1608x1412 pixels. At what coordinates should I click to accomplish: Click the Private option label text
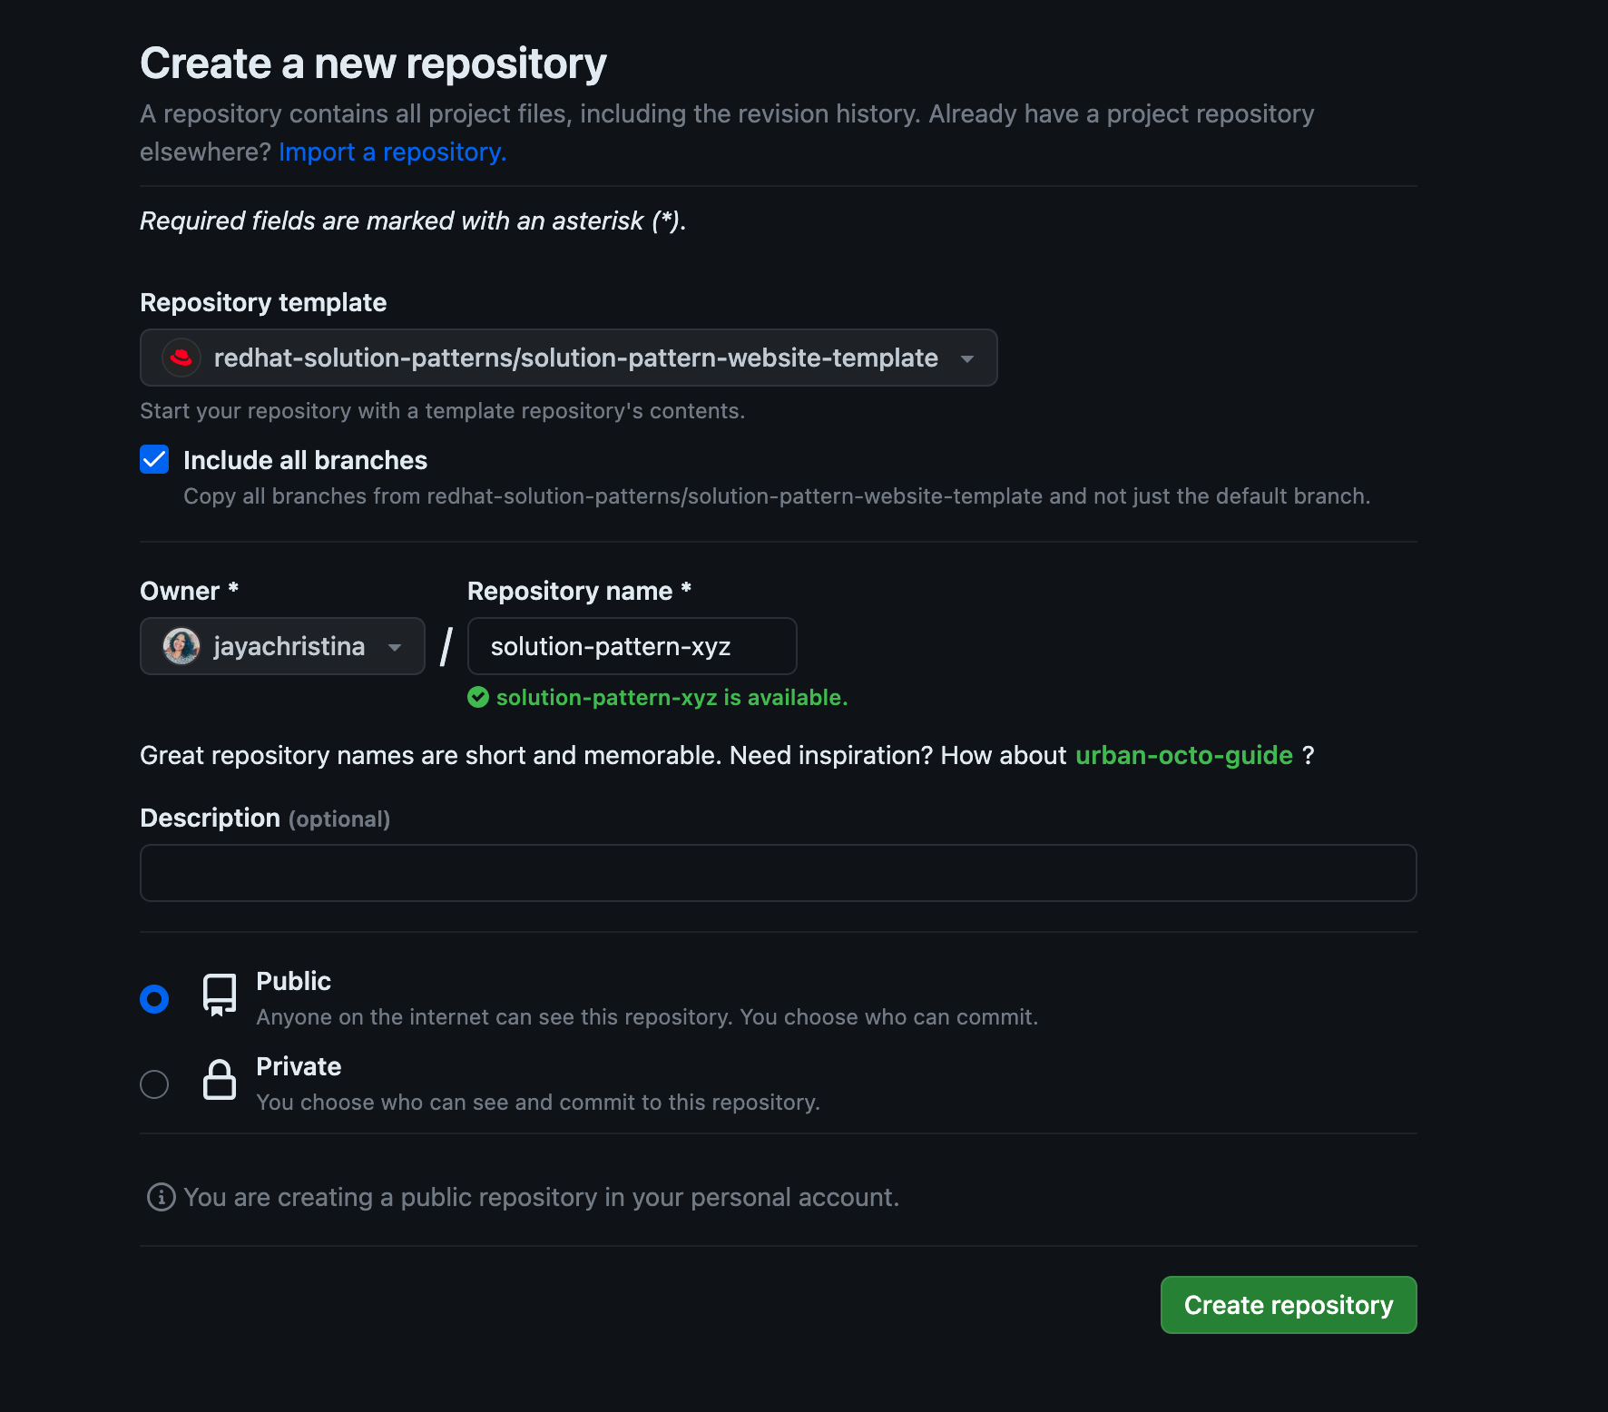point(299,1066)
